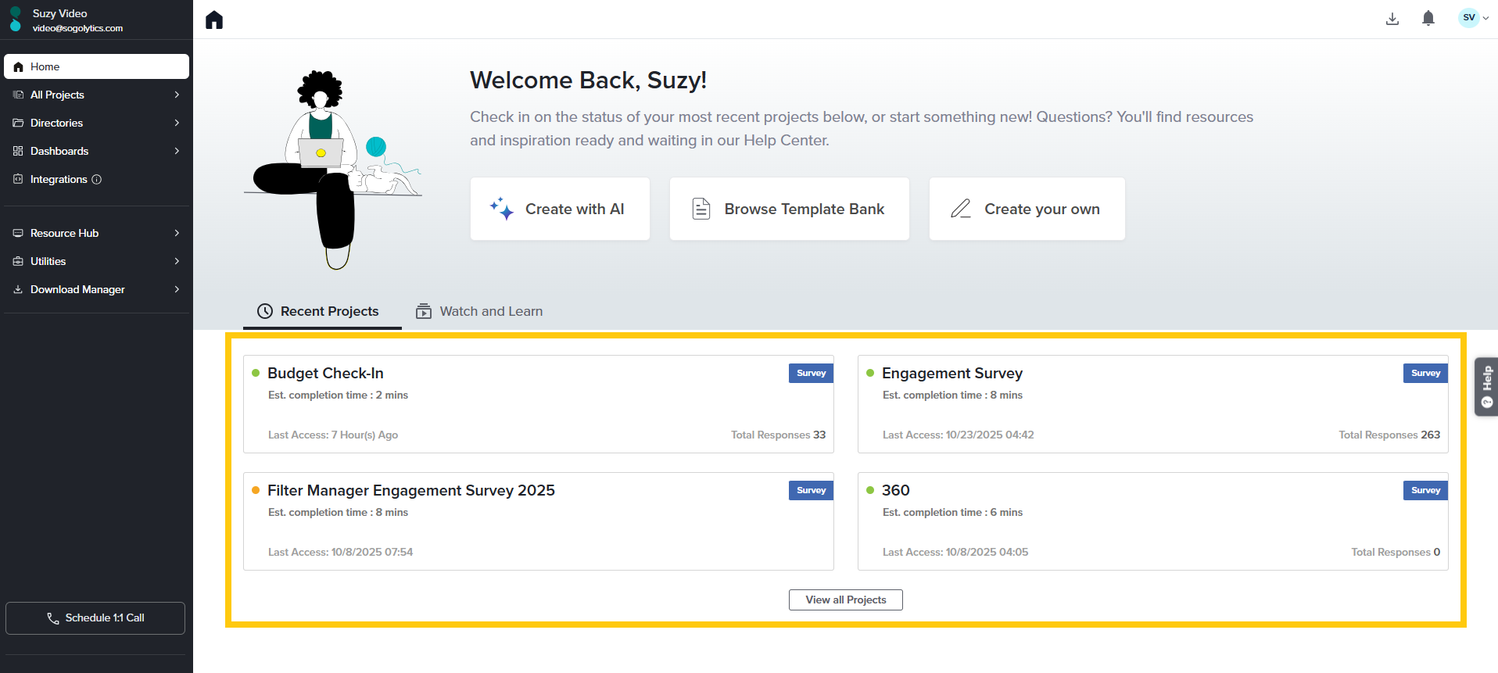Click the pencil icon on Create your own
The width and height of the screenshot is (1498, 673).
(x=960, y=209)
